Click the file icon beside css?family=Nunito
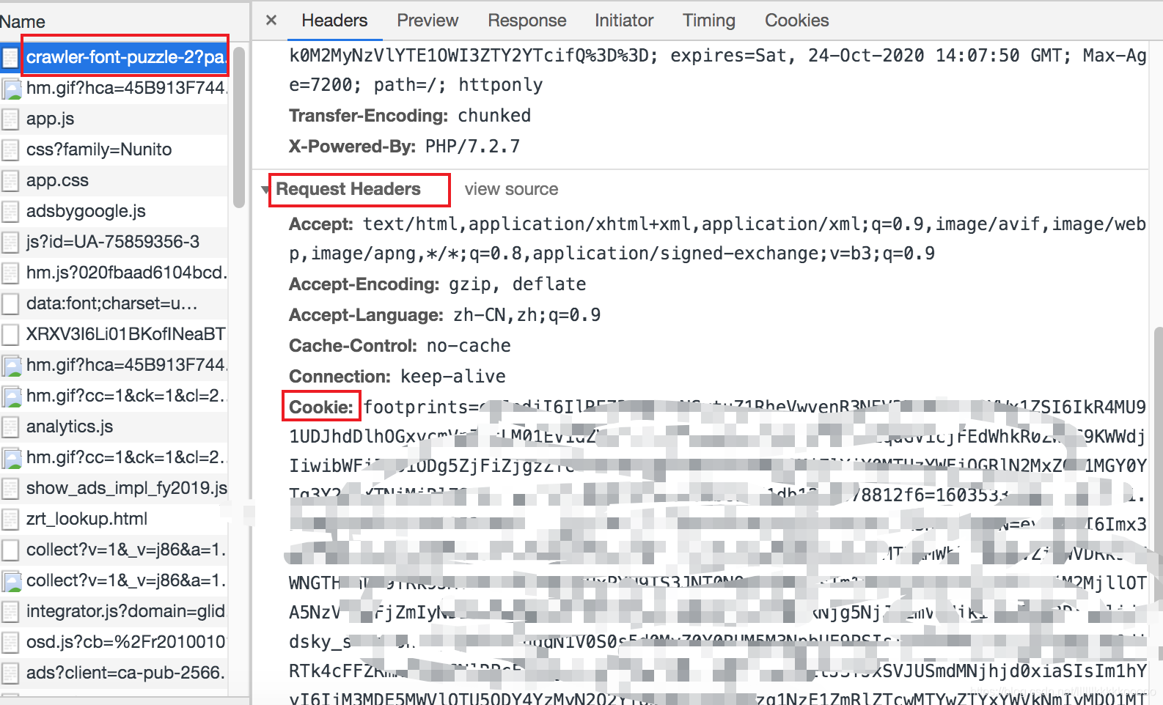The image size is (1163, 705). coord(10,150)
